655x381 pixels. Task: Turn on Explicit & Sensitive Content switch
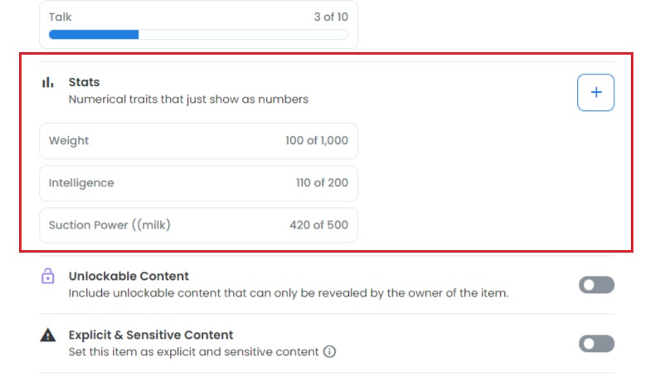pos(596,344)
